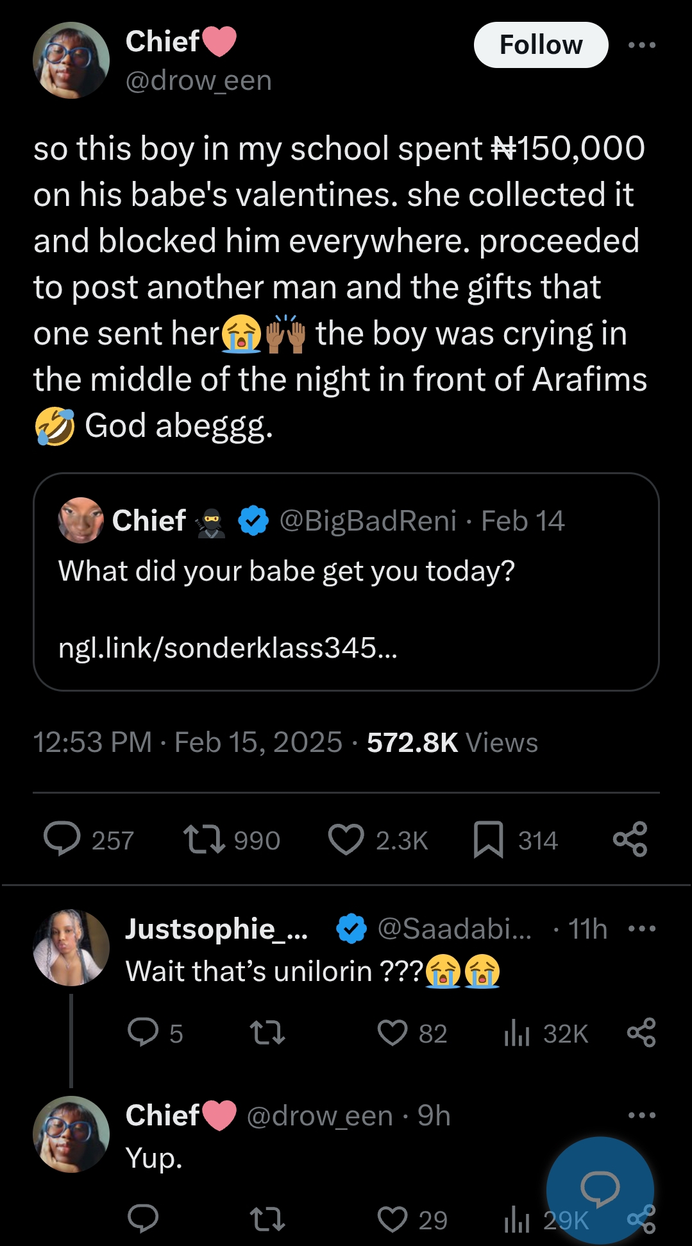Like the main tweet with the heart icon
The width and height of the screenshot is (692, 1246).
[x=346, y=840]
